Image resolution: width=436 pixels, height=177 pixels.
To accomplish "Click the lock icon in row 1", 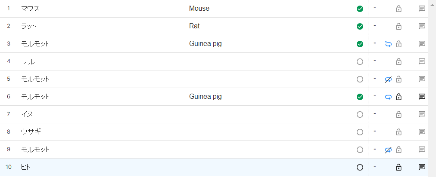I will pyautogui.click(x=399, y=9).
